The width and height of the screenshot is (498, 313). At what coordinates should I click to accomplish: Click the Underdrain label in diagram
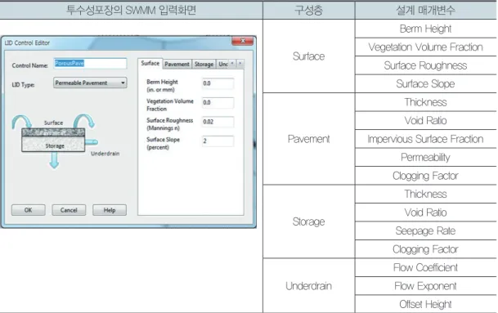[105, 154]
